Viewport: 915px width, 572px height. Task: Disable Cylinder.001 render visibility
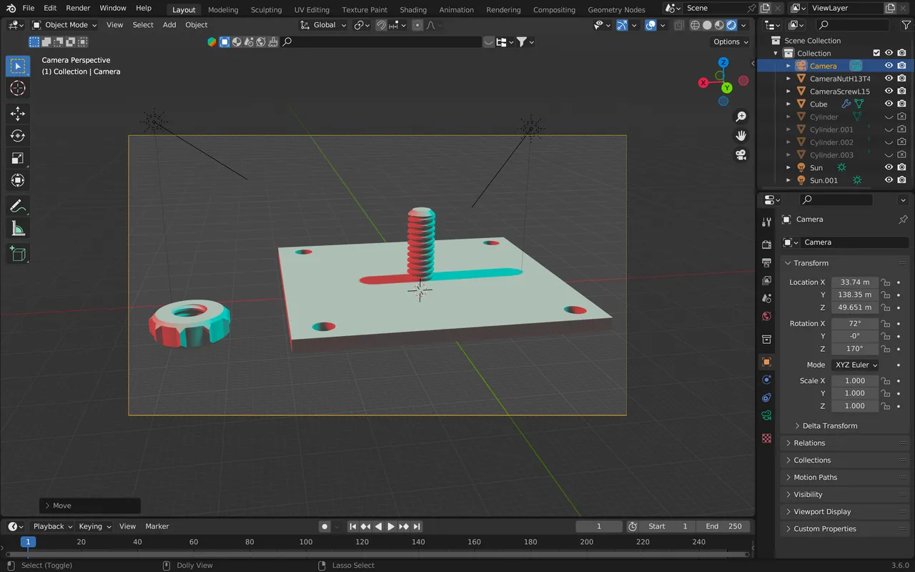point(902,129)
